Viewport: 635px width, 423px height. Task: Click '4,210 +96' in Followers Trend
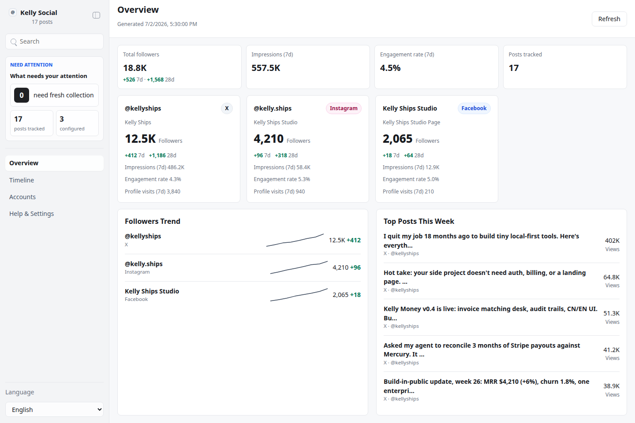tap(347, 267)
